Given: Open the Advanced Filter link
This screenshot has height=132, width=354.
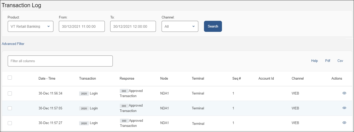Looking at the screenshot, I should 13,44.
